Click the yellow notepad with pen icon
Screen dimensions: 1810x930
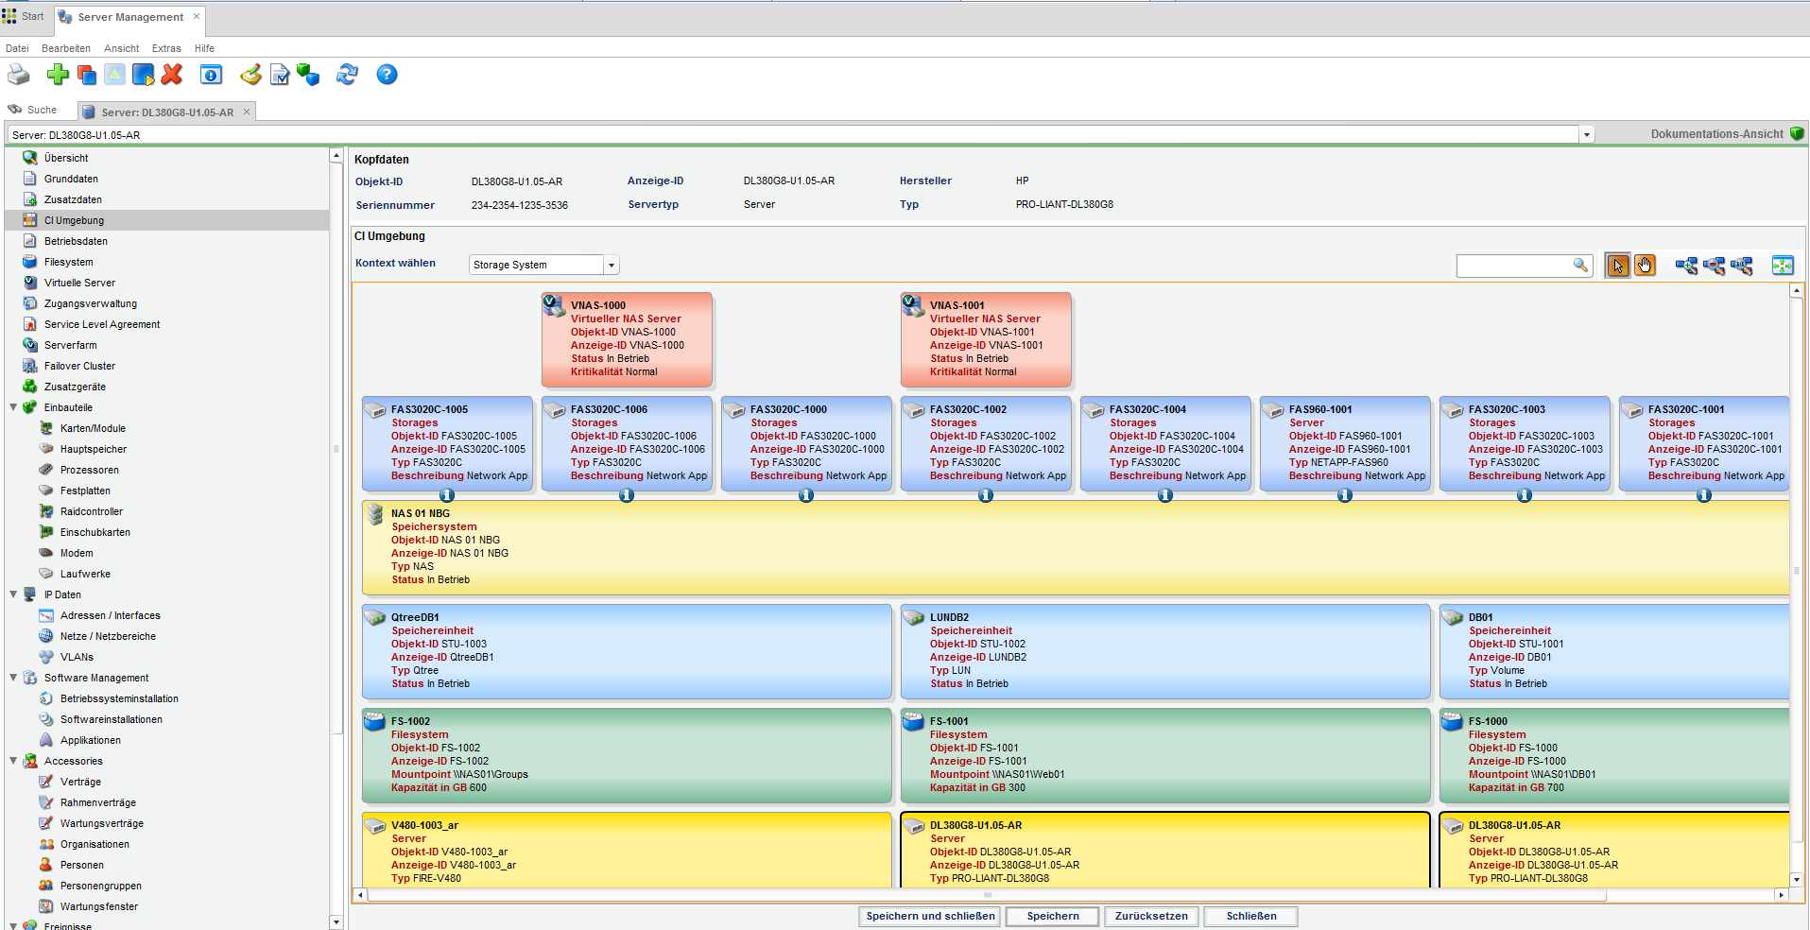click(x=250, y=75)
